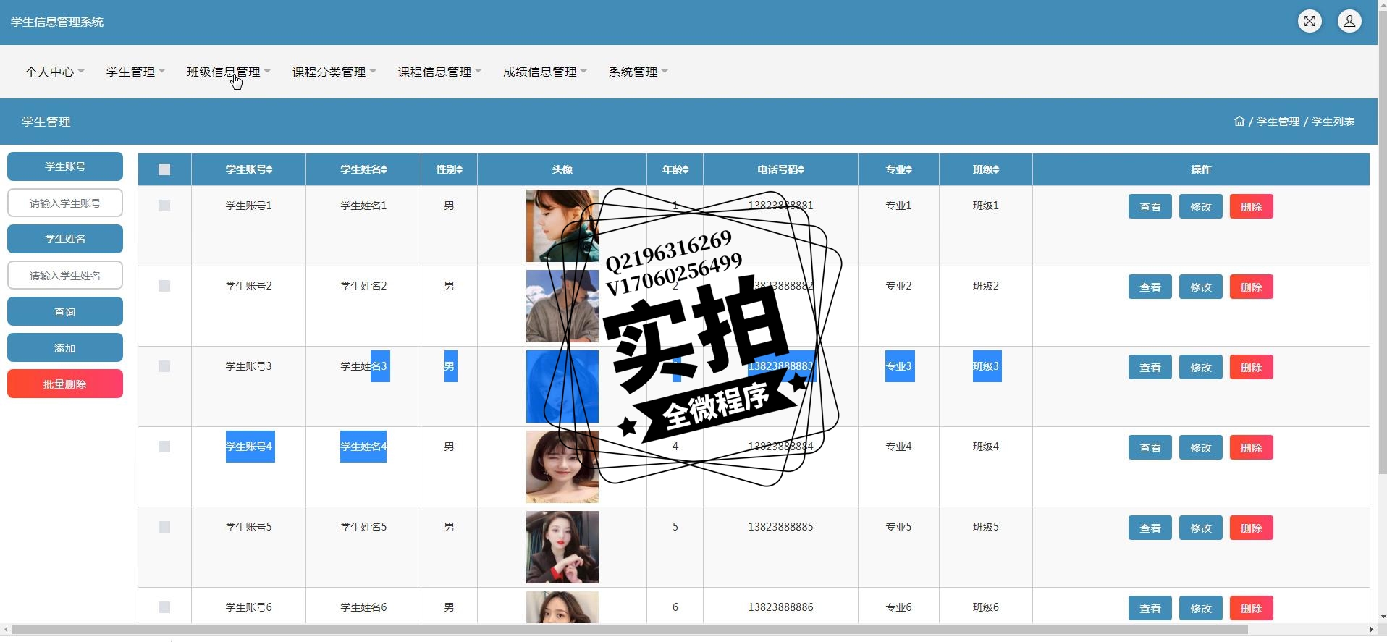Focus the 请输入学生姓名 input field
This screenshot has height=642, width=1387.
(x=65, y=275)
